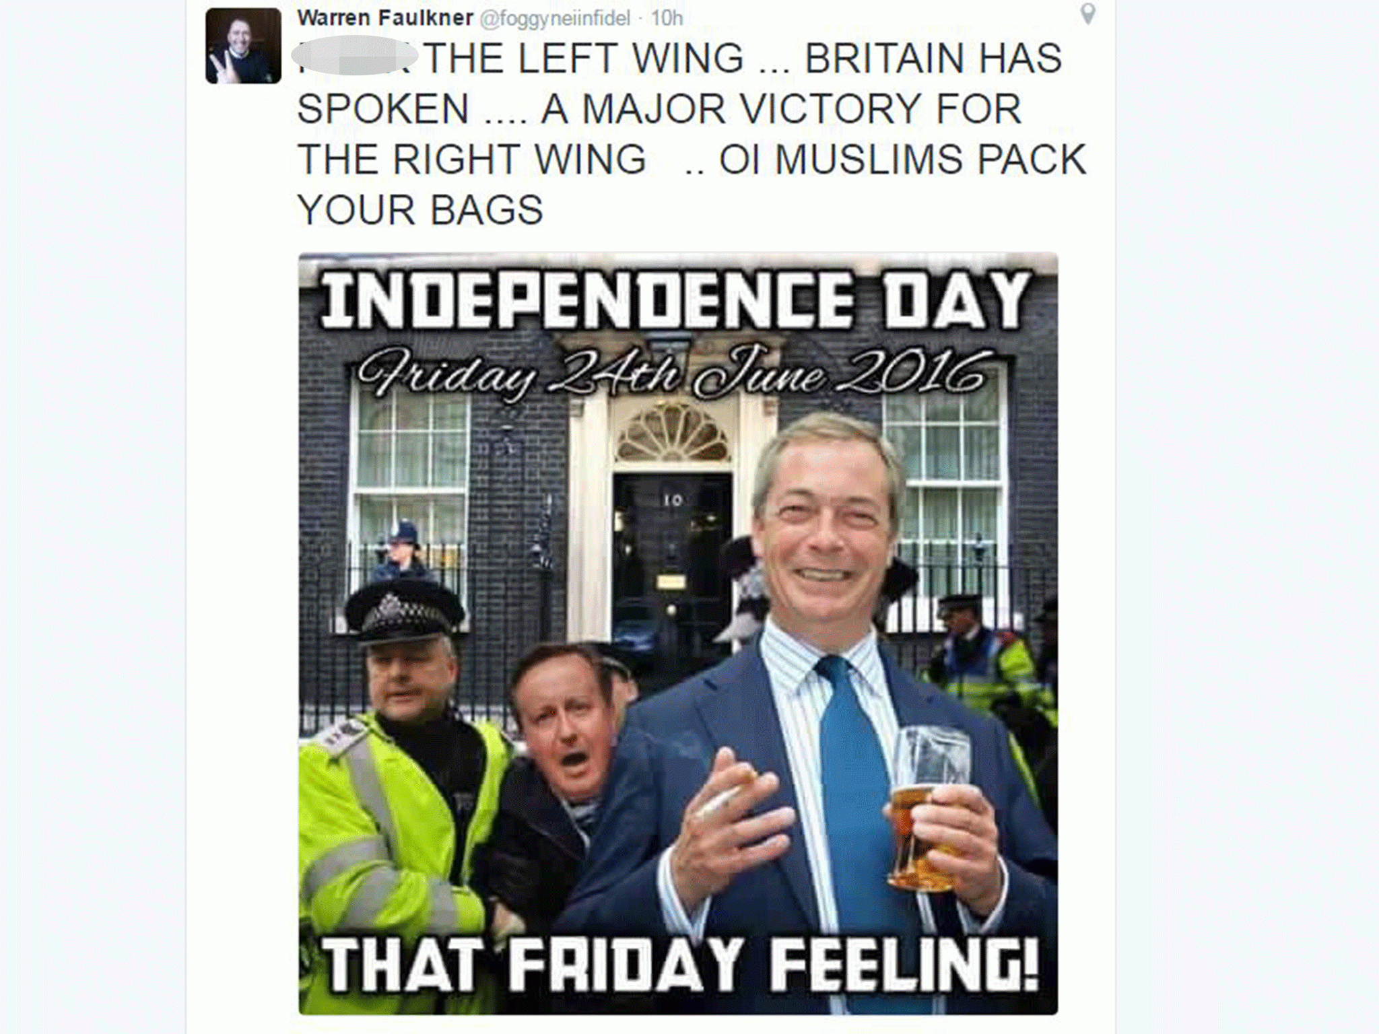Screen dimensions: 1379x1034
Task: Click the location pin icon on the tweet
Action: pos(1087,14)
